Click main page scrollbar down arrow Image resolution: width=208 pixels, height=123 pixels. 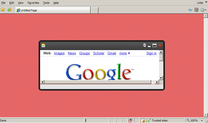206,115
